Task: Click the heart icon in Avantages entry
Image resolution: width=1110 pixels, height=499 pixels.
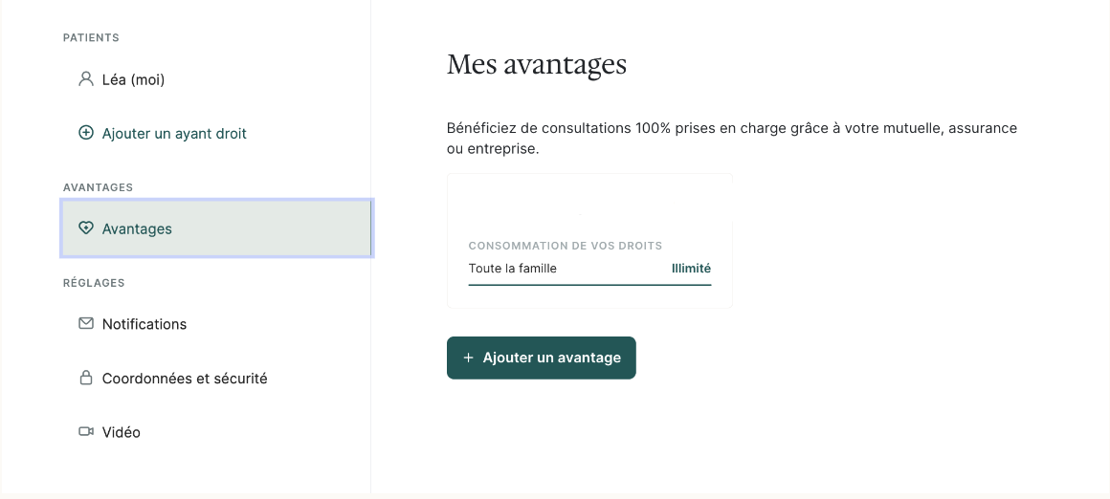Action: click(x=86, y=228)
